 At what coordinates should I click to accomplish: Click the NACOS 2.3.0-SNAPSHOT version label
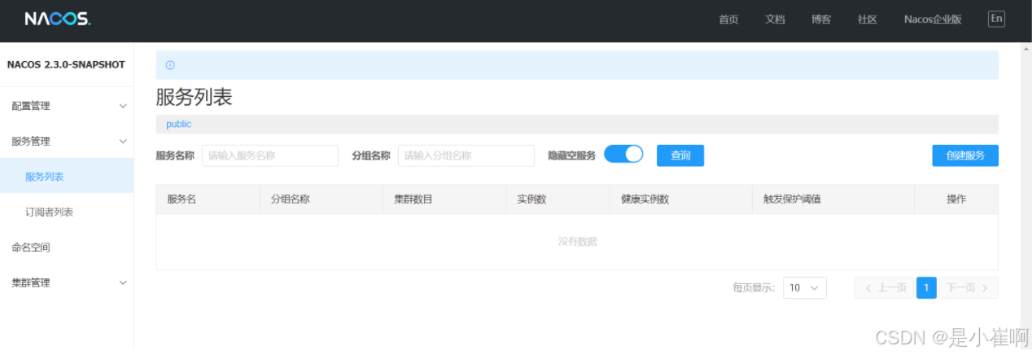(x=66, y=64)
